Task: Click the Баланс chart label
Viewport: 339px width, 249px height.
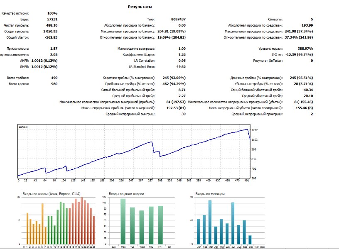Action: [23, 127]
